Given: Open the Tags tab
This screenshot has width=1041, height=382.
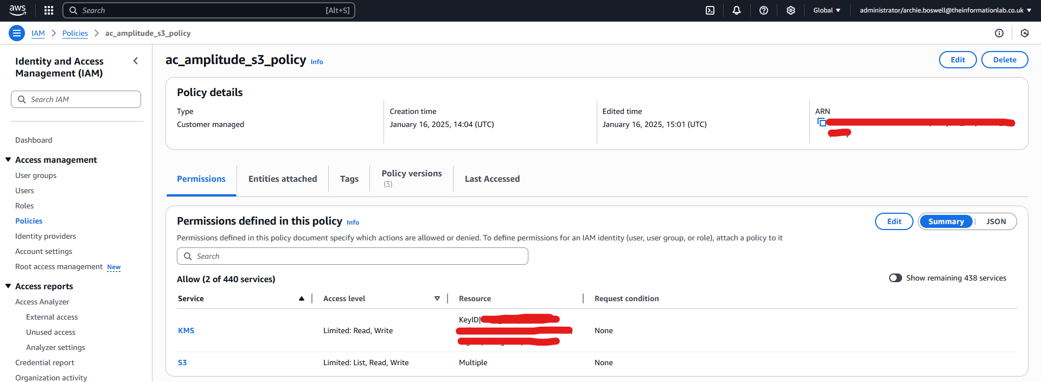Looking at the screenshot, I should tap(349, 179).
